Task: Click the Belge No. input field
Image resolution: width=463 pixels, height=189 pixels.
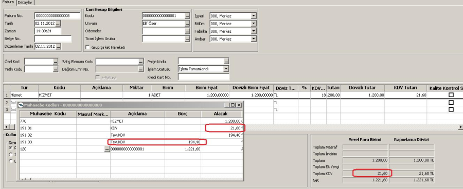Action: click(x=53, y=39)
